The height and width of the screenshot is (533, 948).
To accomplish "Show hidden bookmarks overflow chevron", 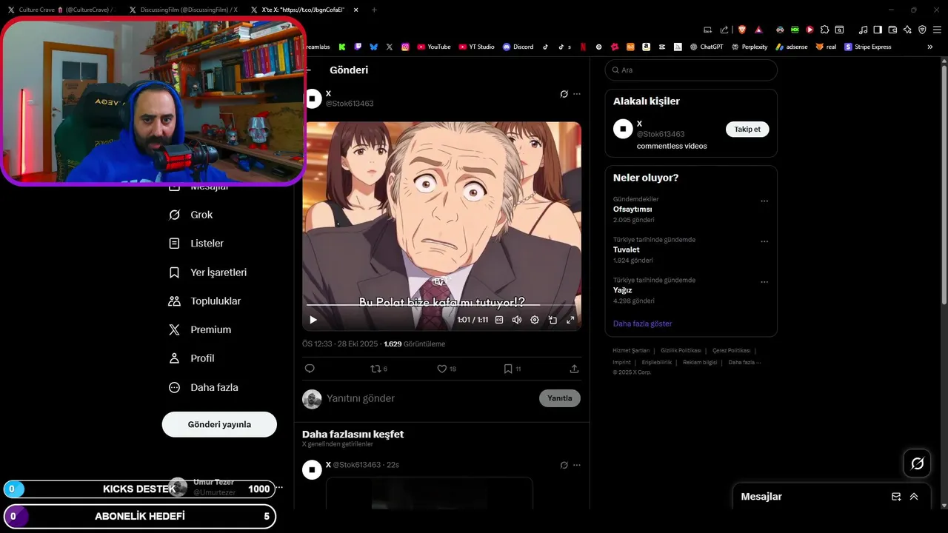I will click(930, 47).
